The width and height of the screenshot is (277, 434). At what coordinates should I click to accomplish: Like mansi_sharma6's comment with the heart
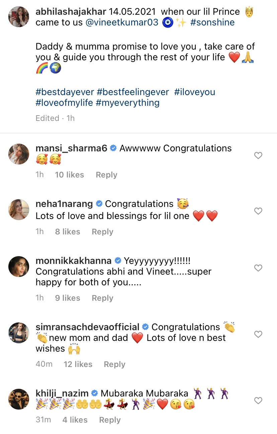coord(258,155)
